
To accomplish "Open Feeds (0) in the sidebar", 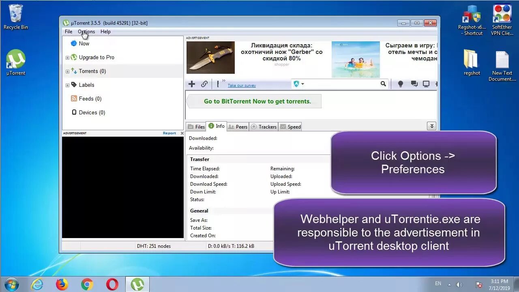I will (x=90, y=99).
